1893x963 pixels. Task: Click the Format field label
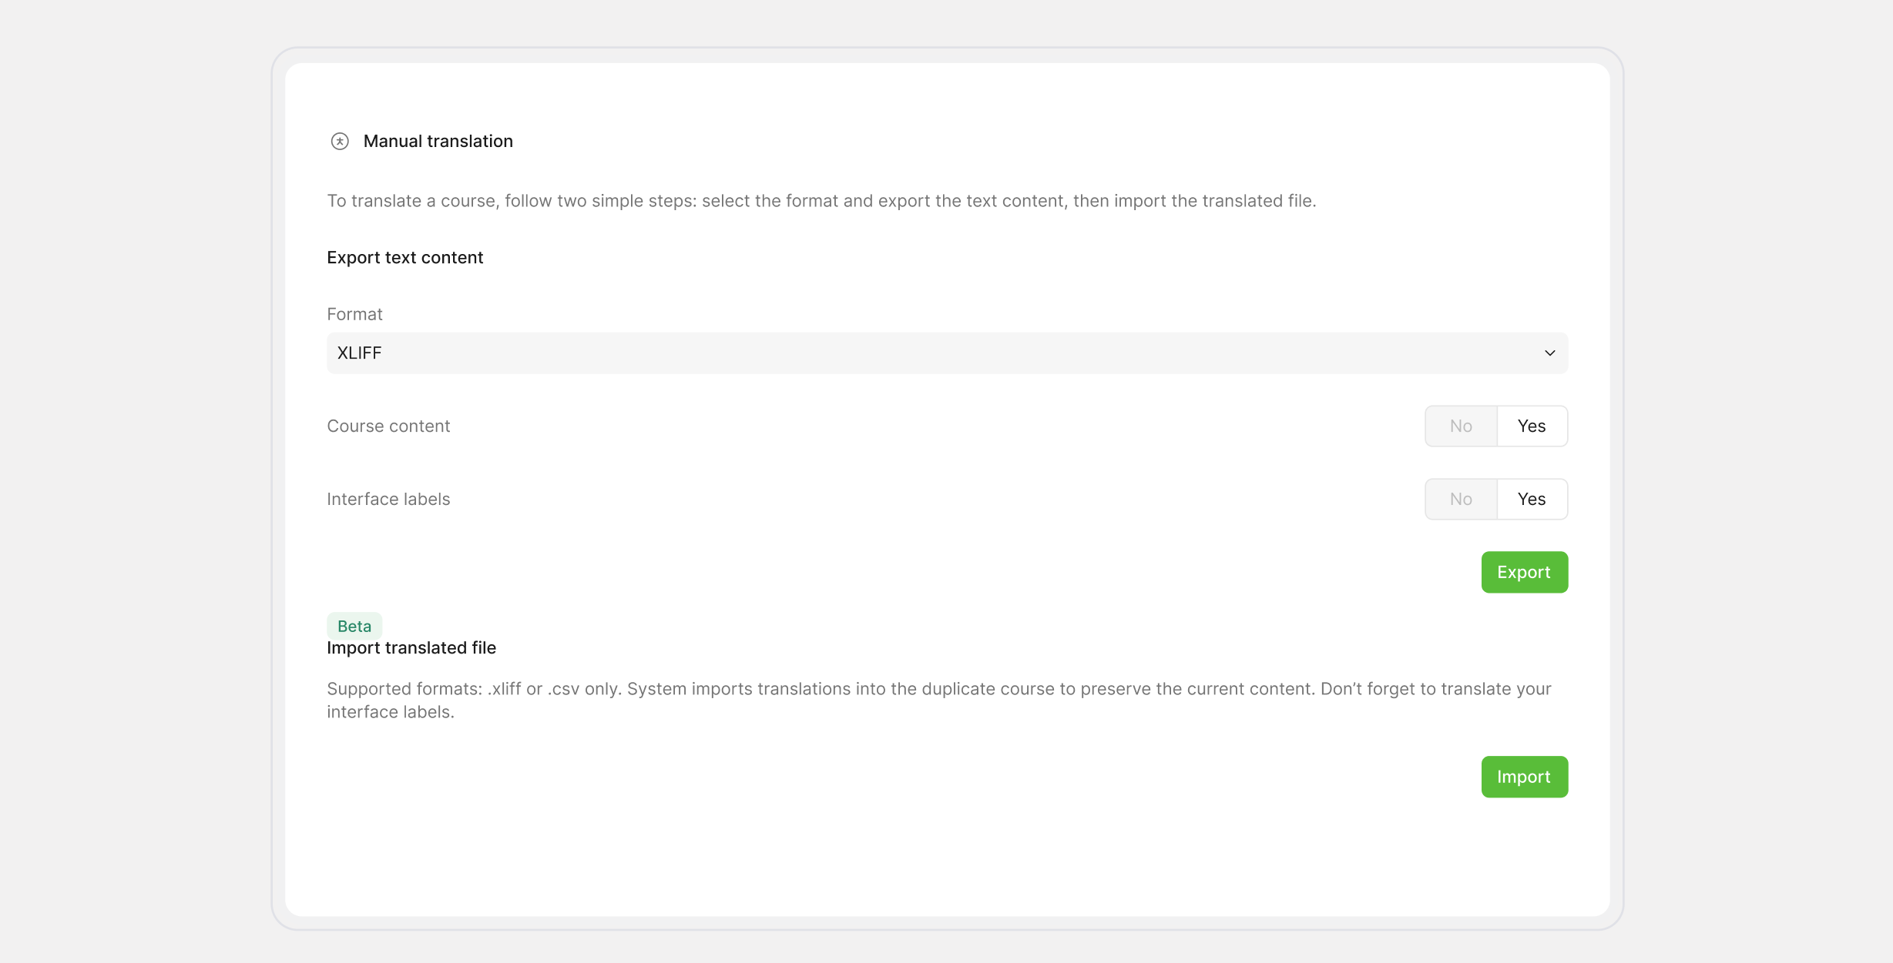pos(354,314)
